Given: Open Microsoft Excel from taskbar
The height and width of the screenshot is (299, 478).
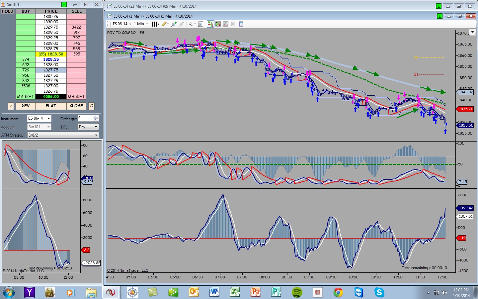Looking at the screenshot, I should [235, 292].
